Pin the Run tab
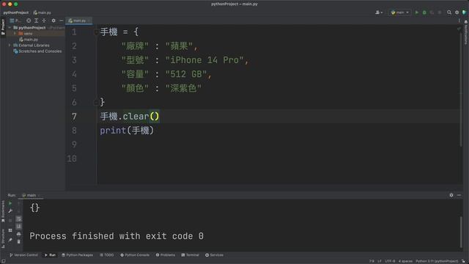The height and width of the screenshot is (264, 469). coord(10,240)
